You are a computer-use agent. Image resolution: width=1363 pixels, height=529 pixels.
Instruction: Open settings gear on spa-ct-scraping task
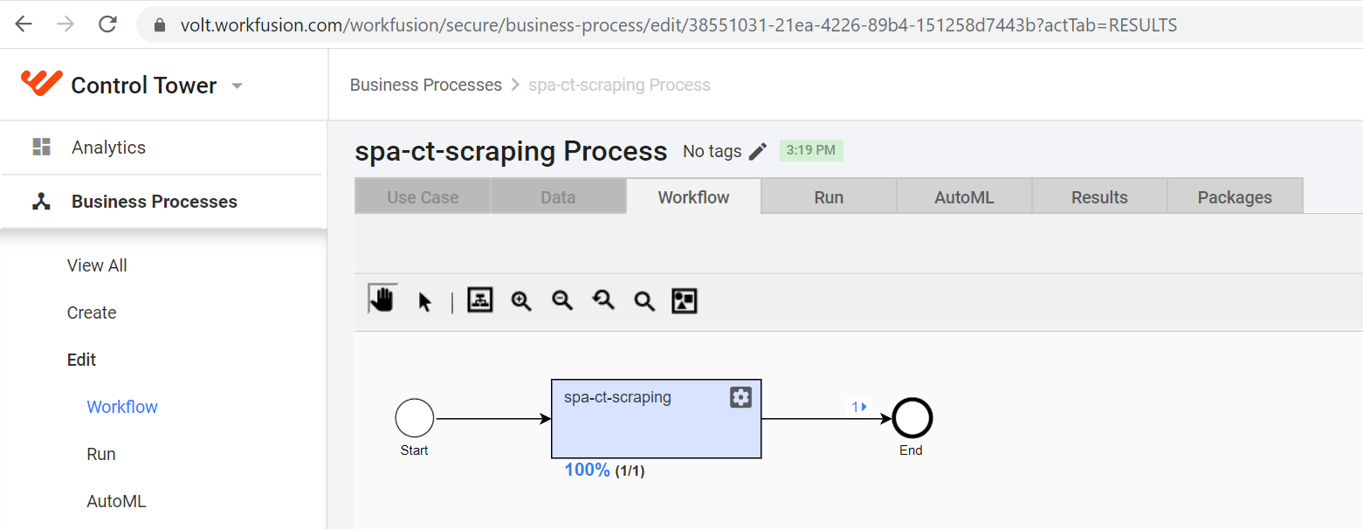740,397
